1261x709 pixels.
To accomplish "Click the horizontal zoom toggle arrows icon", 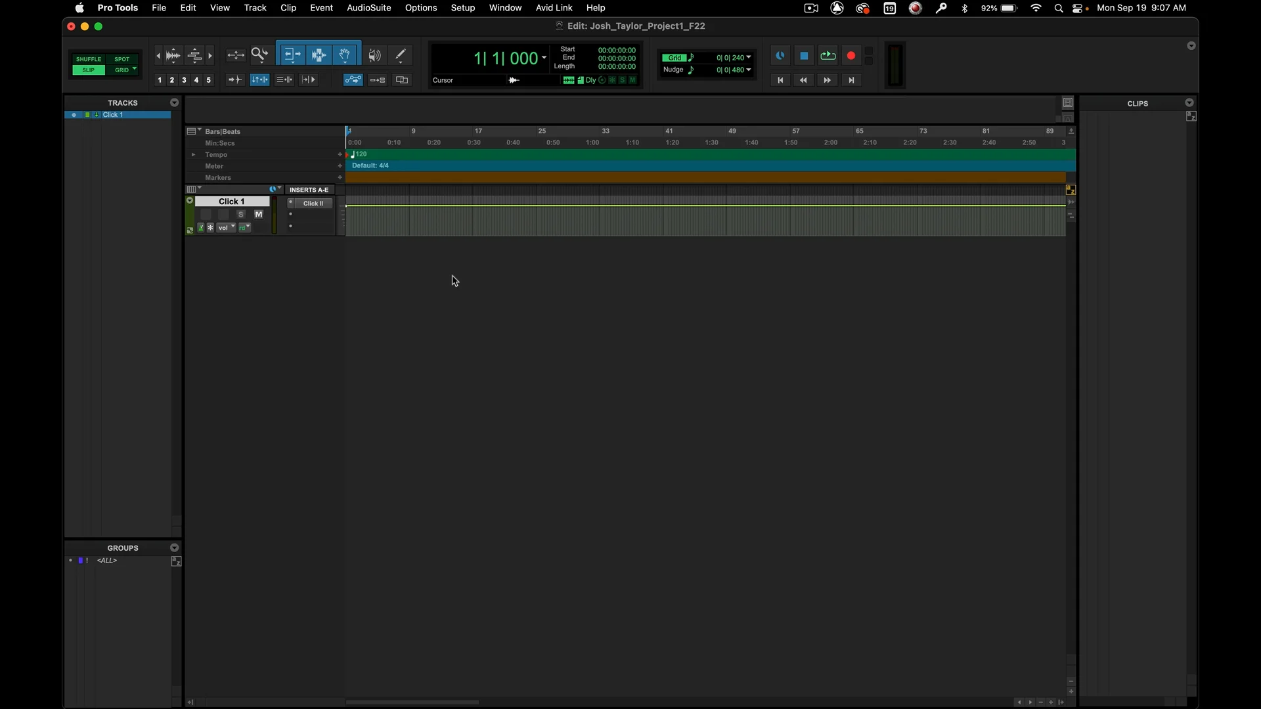I will pyautogui.click(x=236, y=56).
